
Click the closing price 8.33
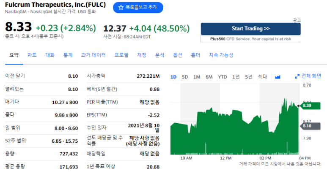coord(18,27)
